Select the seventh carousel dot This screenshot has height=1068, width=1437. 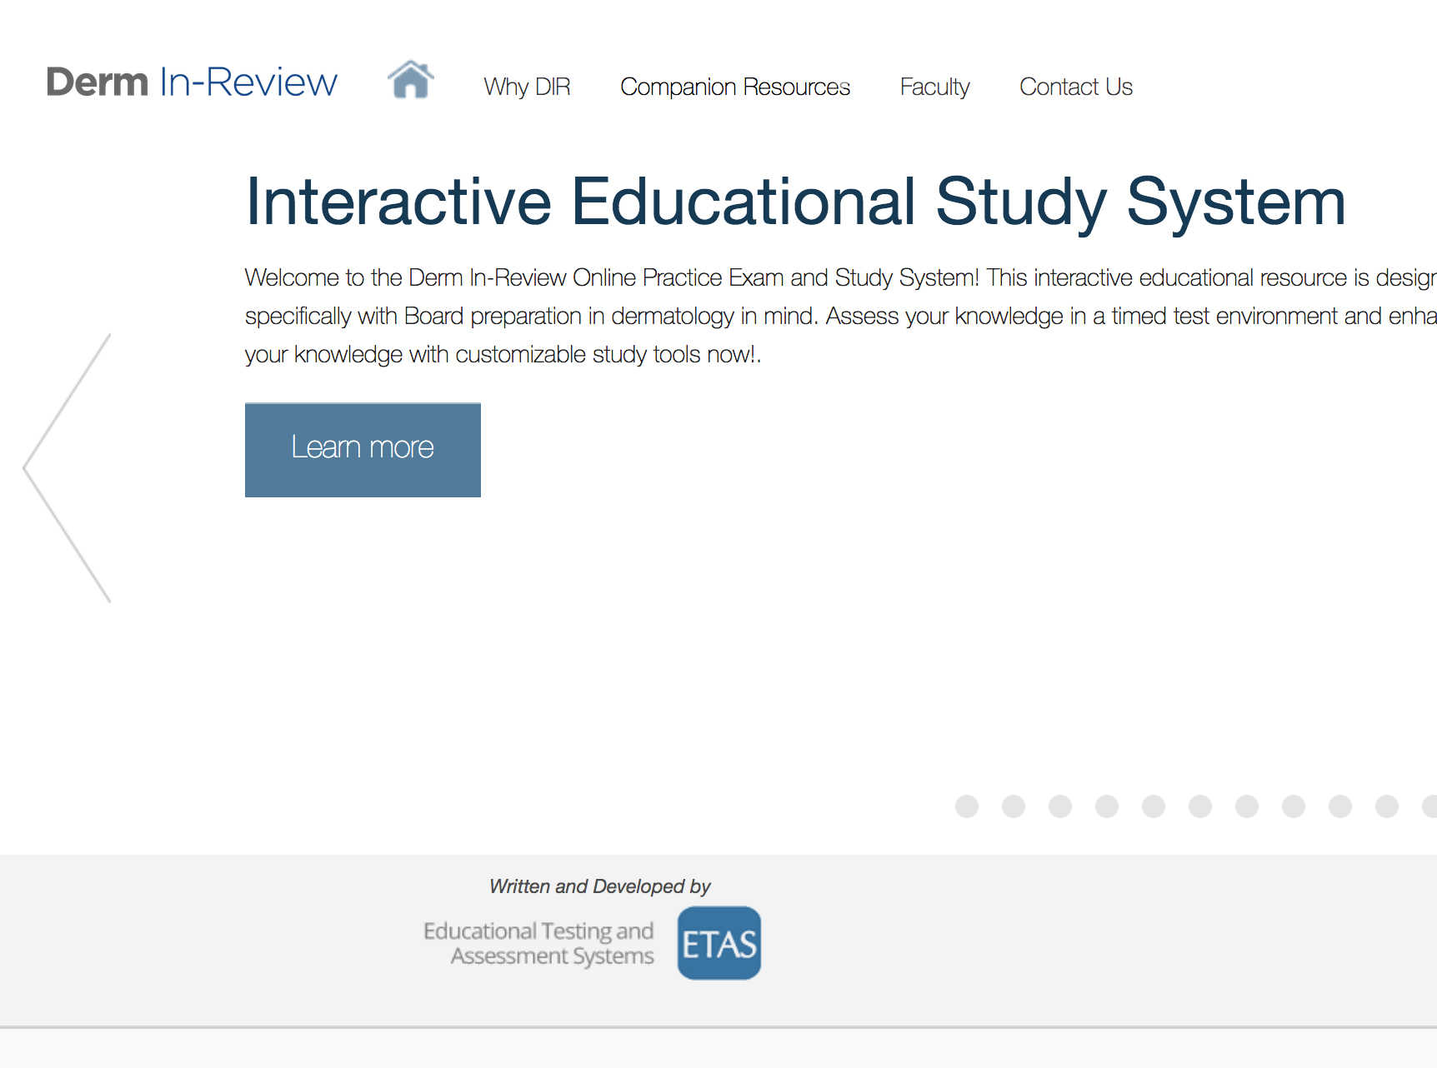pos(1247,806)
